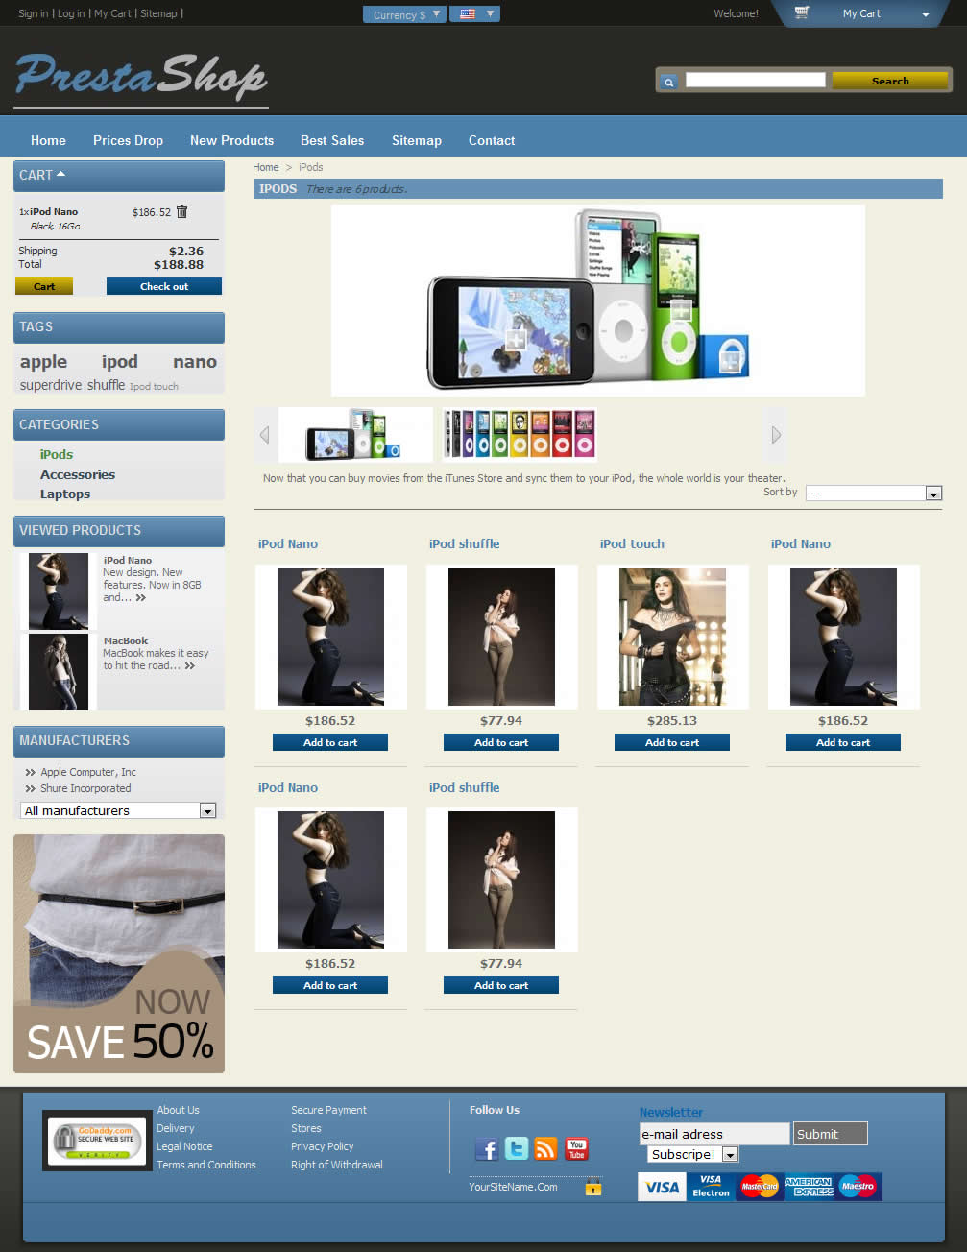
Task: Click the yellow Search button
Action: coord(890,81)
